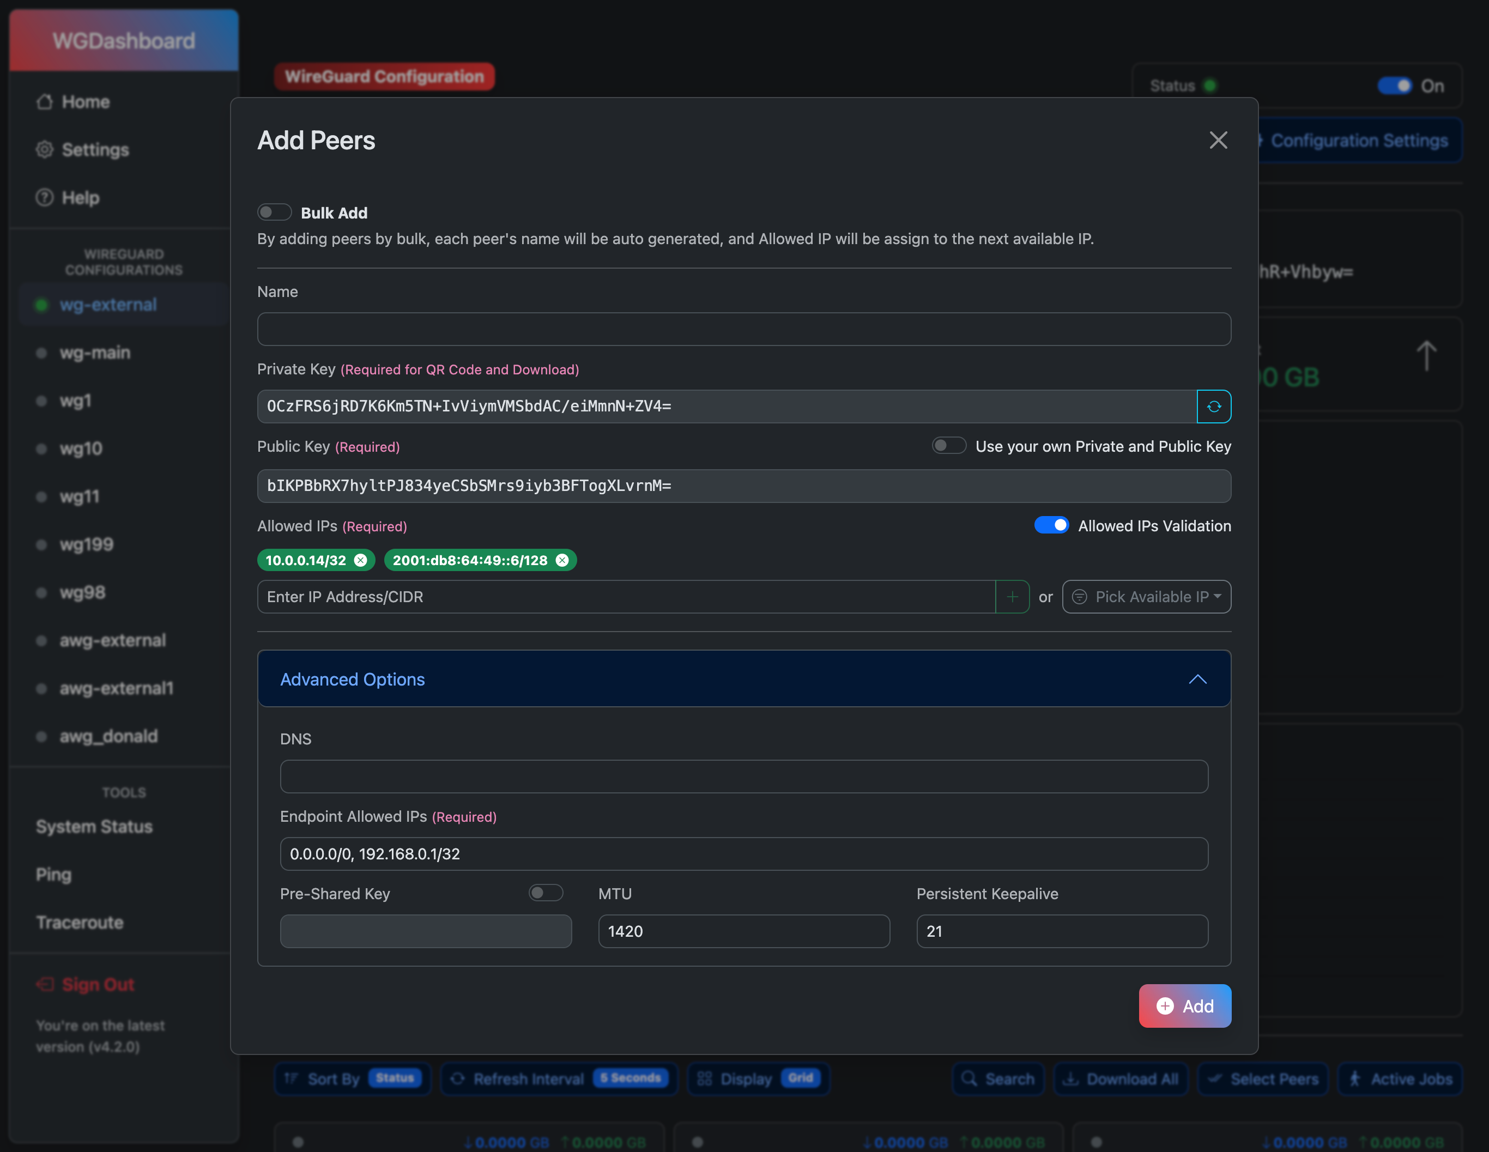Image resolution: width=1489 pixels, height=1152 pixels.
Task: Close the Add Peers dialog
Action: 1218,141
